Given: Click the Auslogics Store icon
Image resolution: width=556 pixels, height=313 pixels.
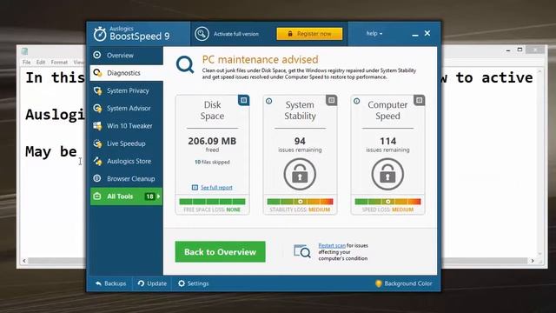Looking at the screenshot, I should tap(97, 161).
